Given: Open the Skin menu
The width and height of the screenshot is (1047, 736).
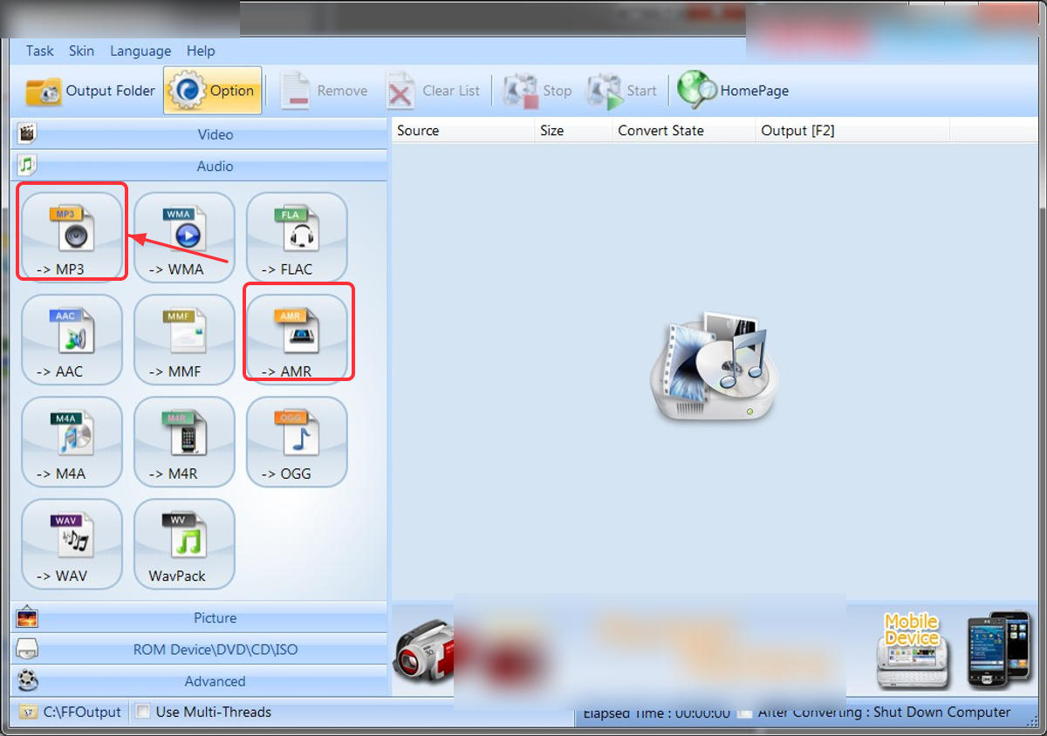Looking at the screenshot, I should [81, 51].
